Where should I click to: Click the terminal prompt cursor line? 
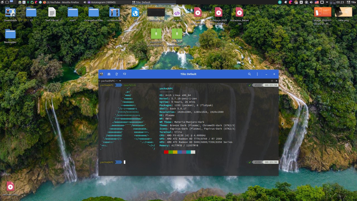tap(125, 162)
